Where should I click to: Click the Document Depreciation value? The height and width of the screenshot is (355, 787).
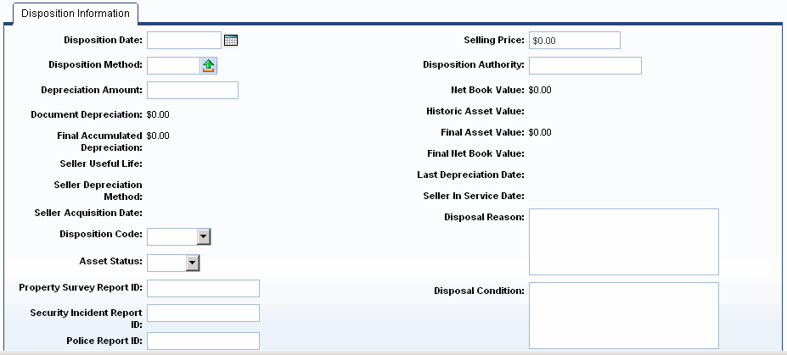(x=158, y=114)
